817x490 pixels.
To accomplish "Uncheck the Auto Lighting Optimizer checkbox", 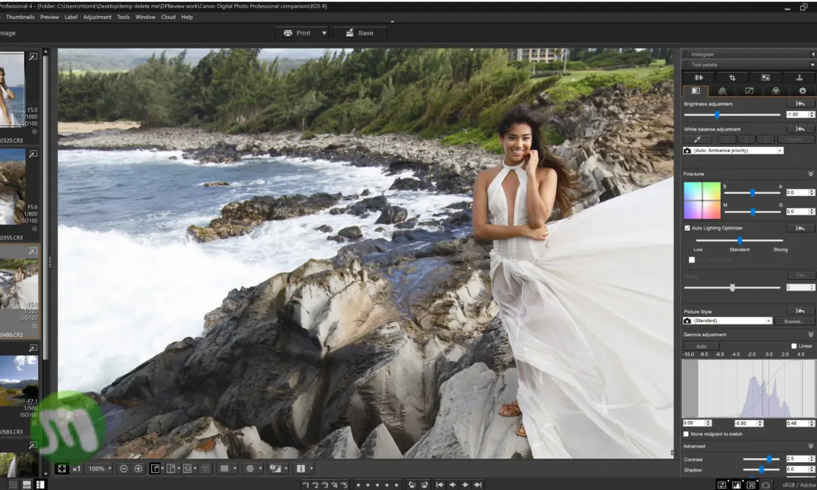I will 687,228.
